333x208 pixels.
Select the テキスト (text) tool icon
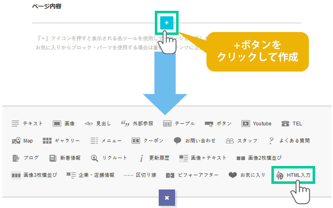click(x=27, y=124)
